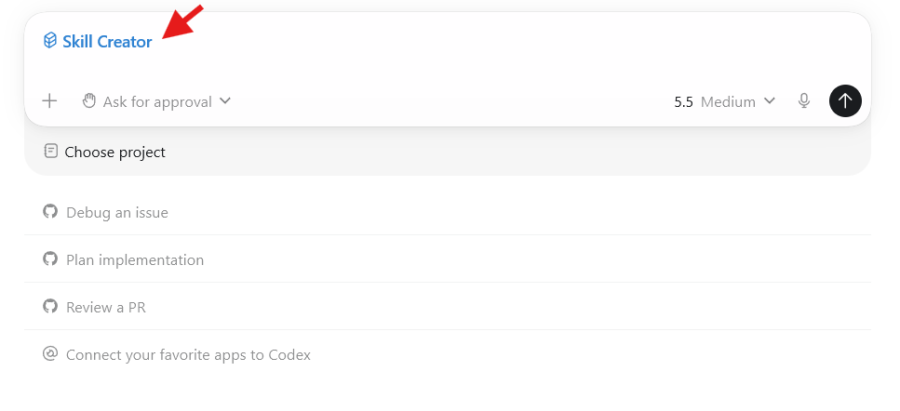Click GitHub icon next to Review a PR

(50, 307)
